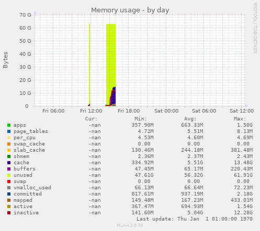Select the 'per_cpu' legend label
This screenshot has height=231, width=260.
coord(25,138)
